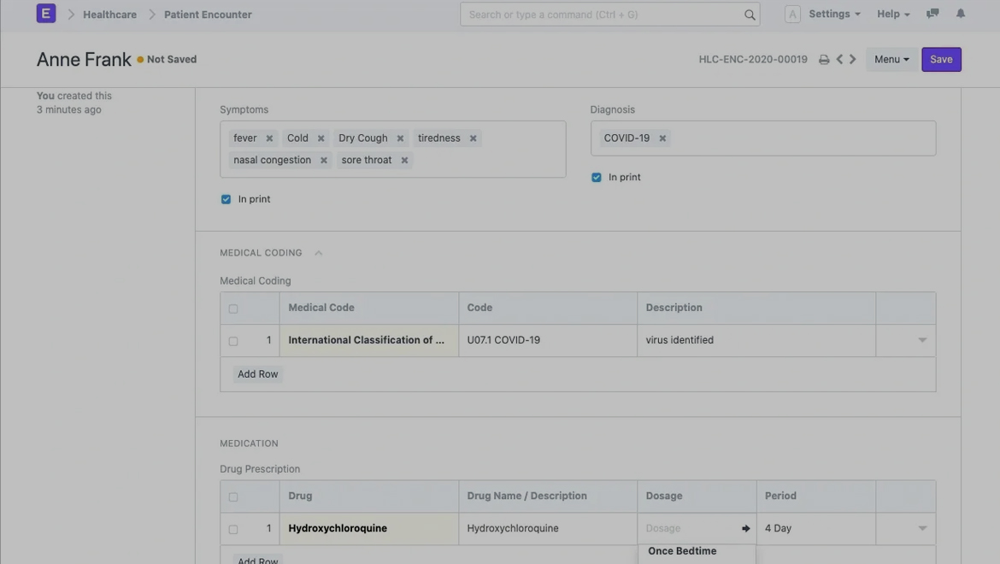The width and height of the screenshot is (1000, 564).
Task: Open the Help menu
Action: coord(893,15)
